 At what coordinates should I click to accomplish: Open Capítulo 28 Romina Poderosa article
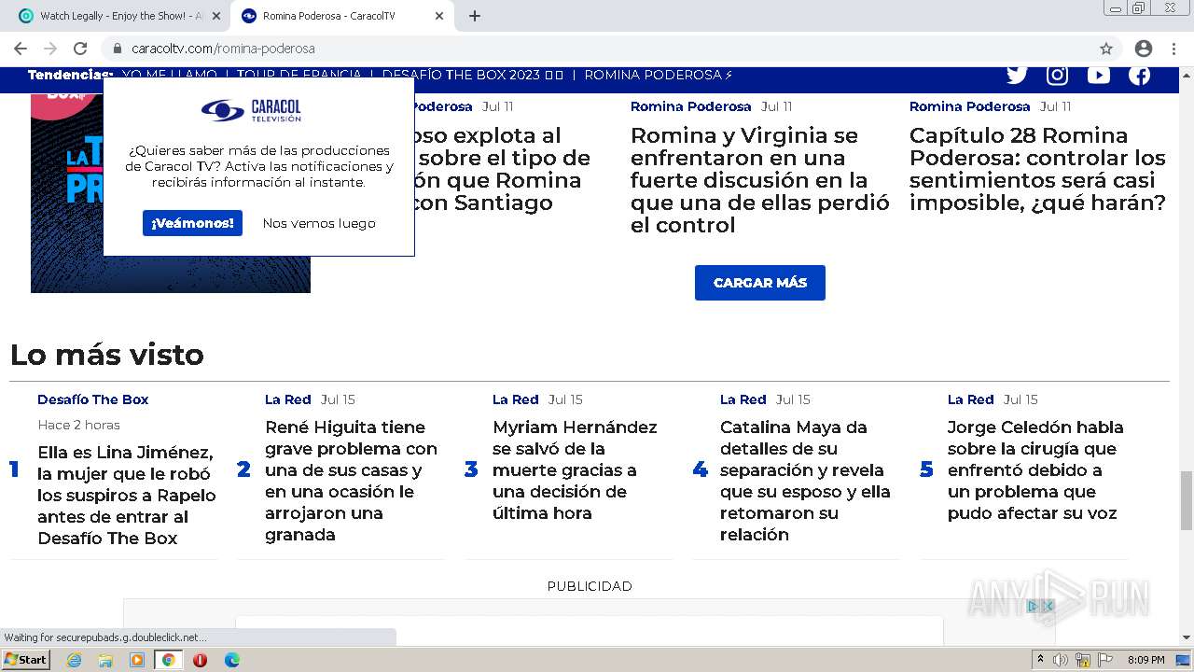pyautogui.click(x=1037, y=169)
